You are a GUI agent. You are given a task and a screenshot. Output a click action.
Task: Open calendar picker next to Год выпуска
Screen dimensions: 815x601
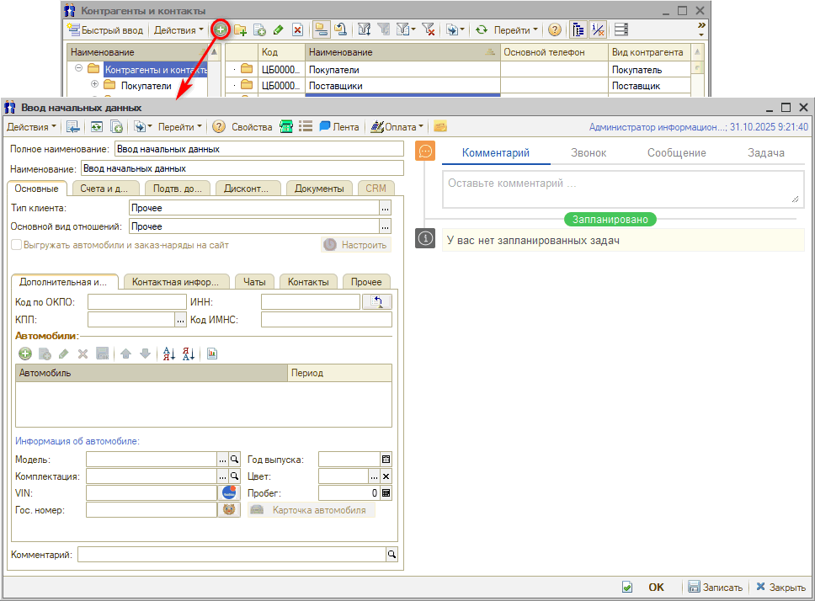[x=386, y=460]
